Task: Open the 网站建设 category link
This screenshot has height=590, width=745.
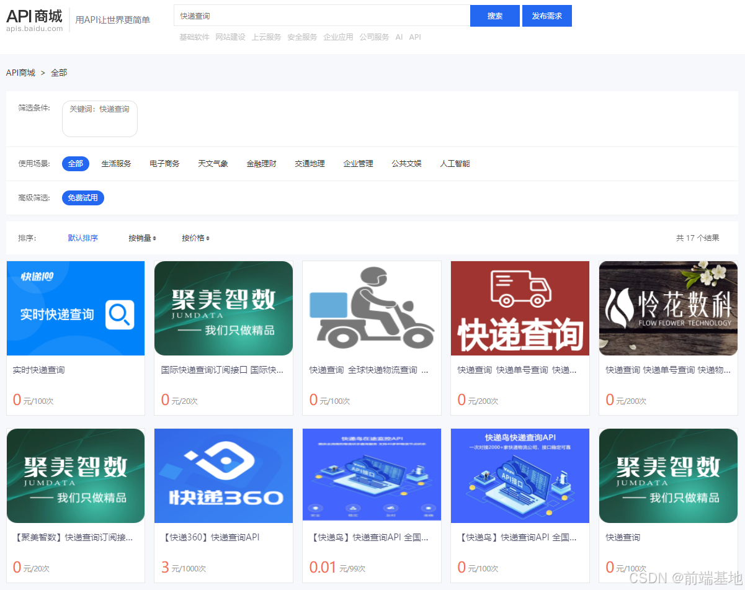Action: click(x=230, y=37)
